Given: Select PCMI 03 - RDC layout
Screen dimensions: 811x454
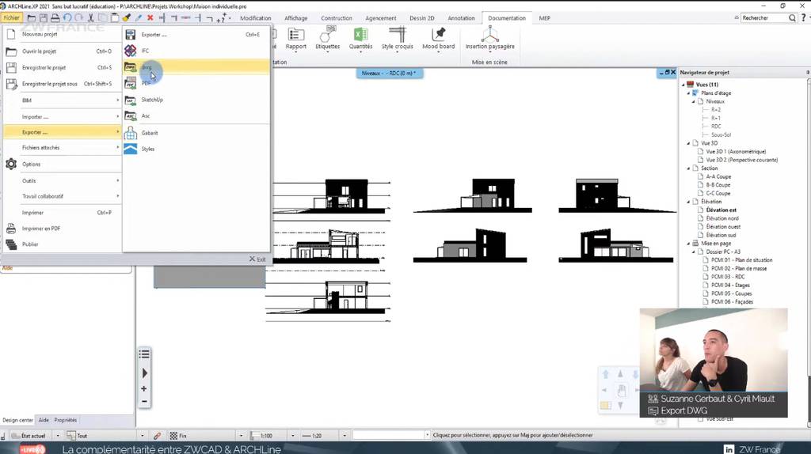Looking at the screenshot, I should click(x=728, y=277).
